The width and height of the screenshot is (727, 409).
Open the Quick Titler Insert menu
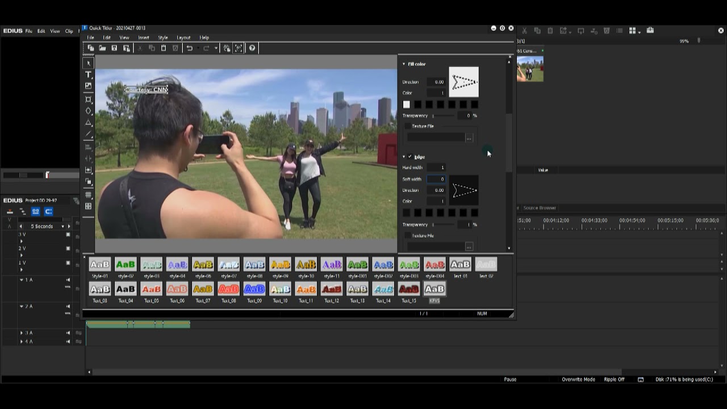point(144,37)
